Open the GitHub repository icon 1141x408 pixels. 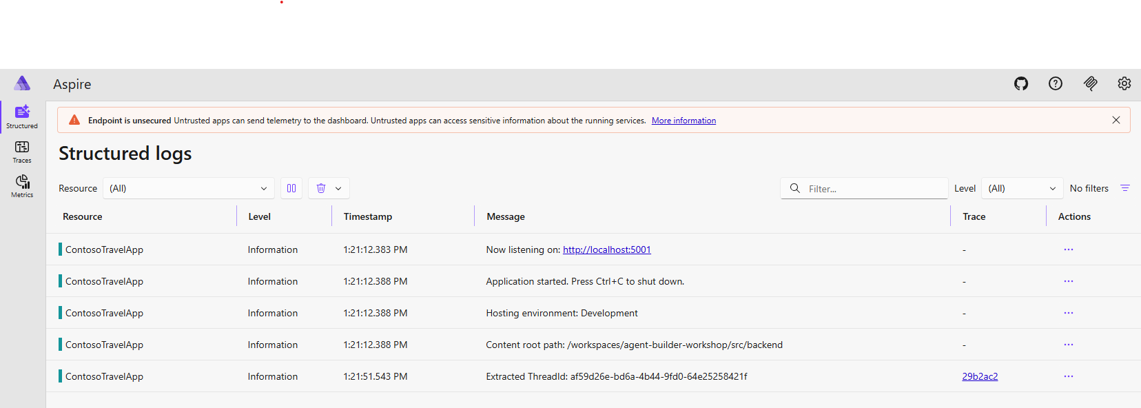1021,83
